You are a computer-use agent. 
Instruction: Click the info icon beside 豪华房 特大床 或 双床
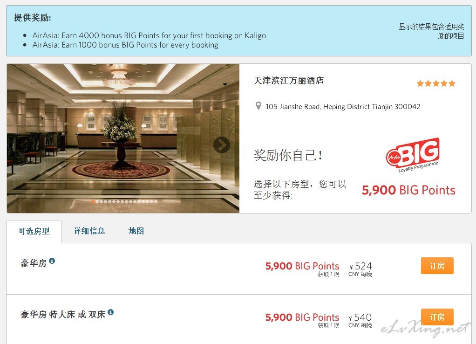click(x=110, y=312)
